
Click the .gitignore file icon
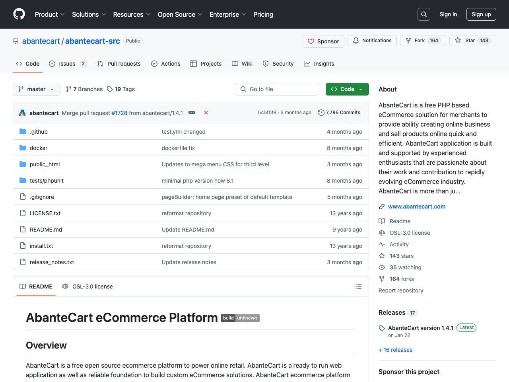click(23, 197)
